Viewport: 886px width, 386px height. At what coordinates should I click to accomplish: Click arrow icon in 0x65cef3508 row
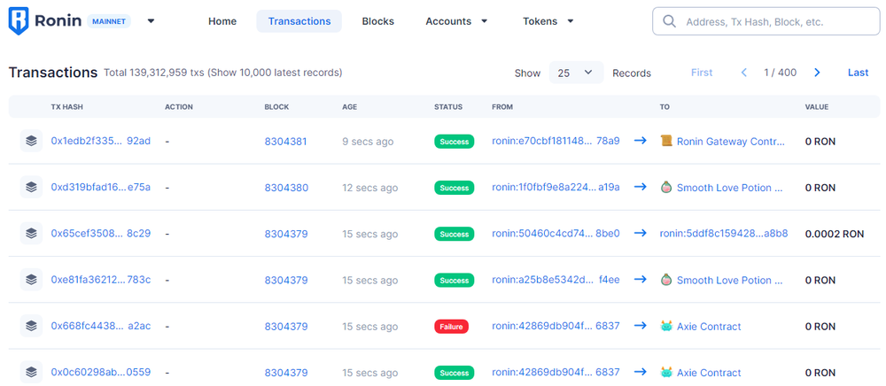(641, 233)
